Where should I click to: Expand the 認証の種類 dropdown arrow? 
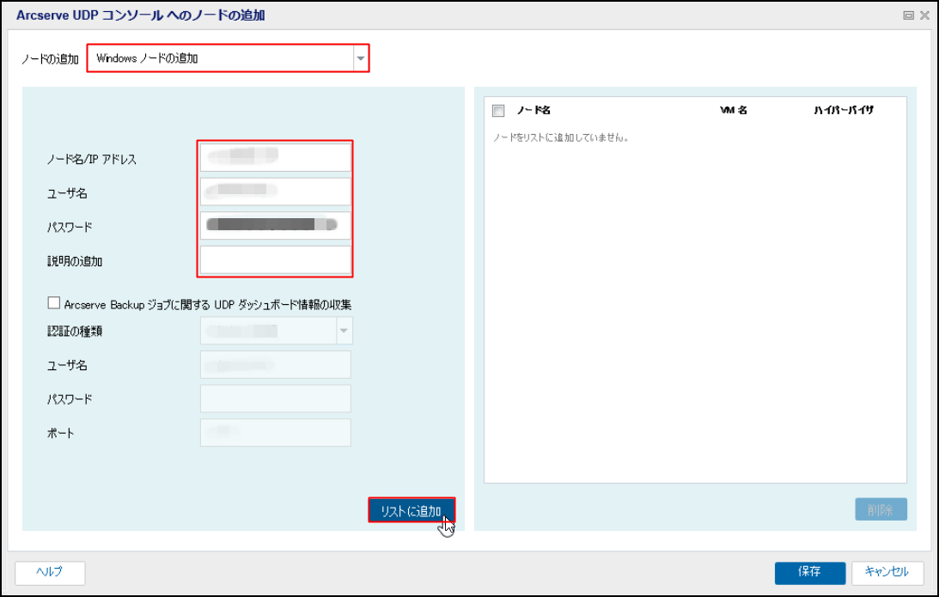tap(345, 331)
